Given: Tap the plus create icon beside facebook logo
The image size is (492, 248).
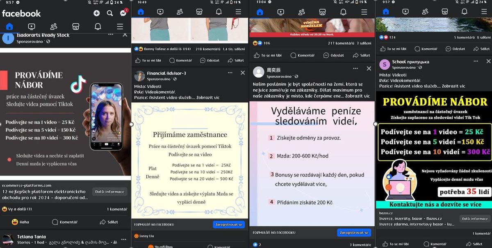Looking at the screenshot, I should (x=96, y=13).
